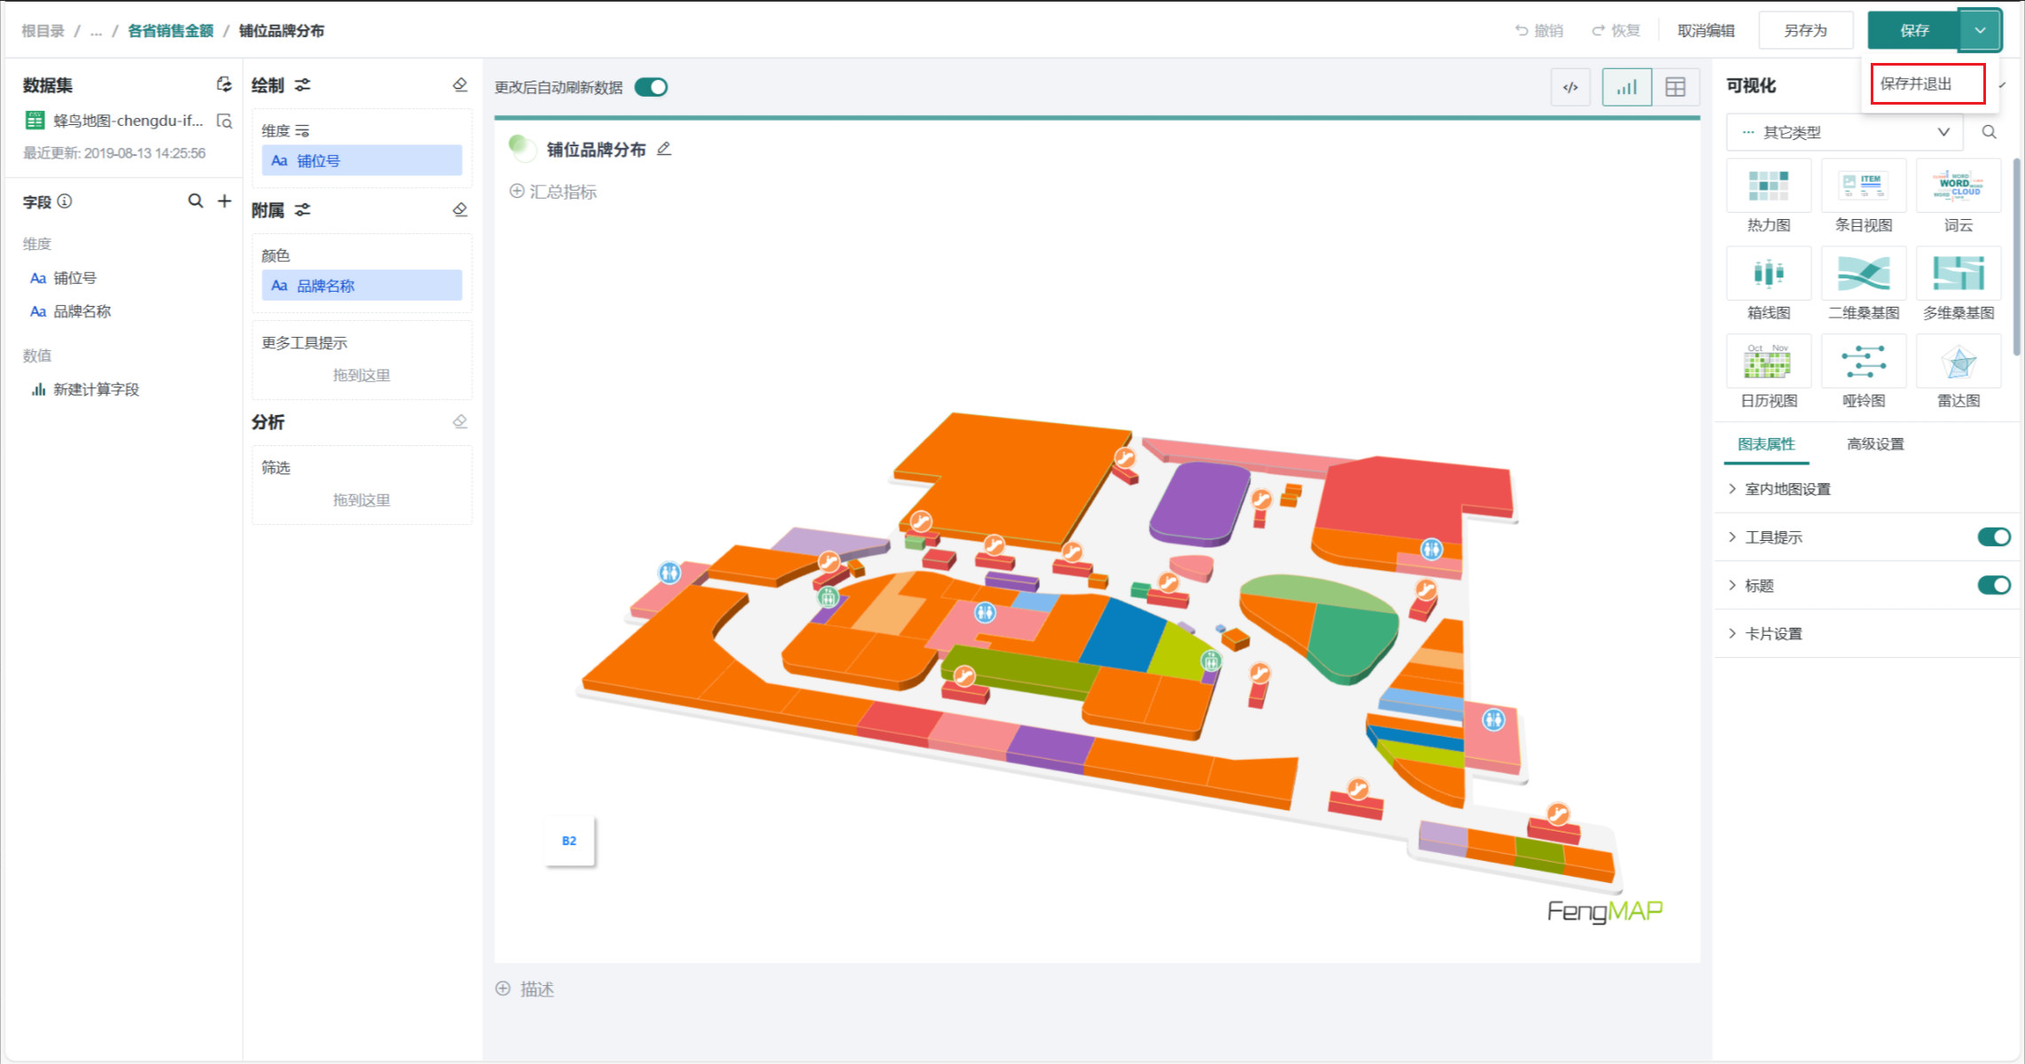Select the word cloud chart type
The image size is (2025, 1064).
(x=1958, y=186)
